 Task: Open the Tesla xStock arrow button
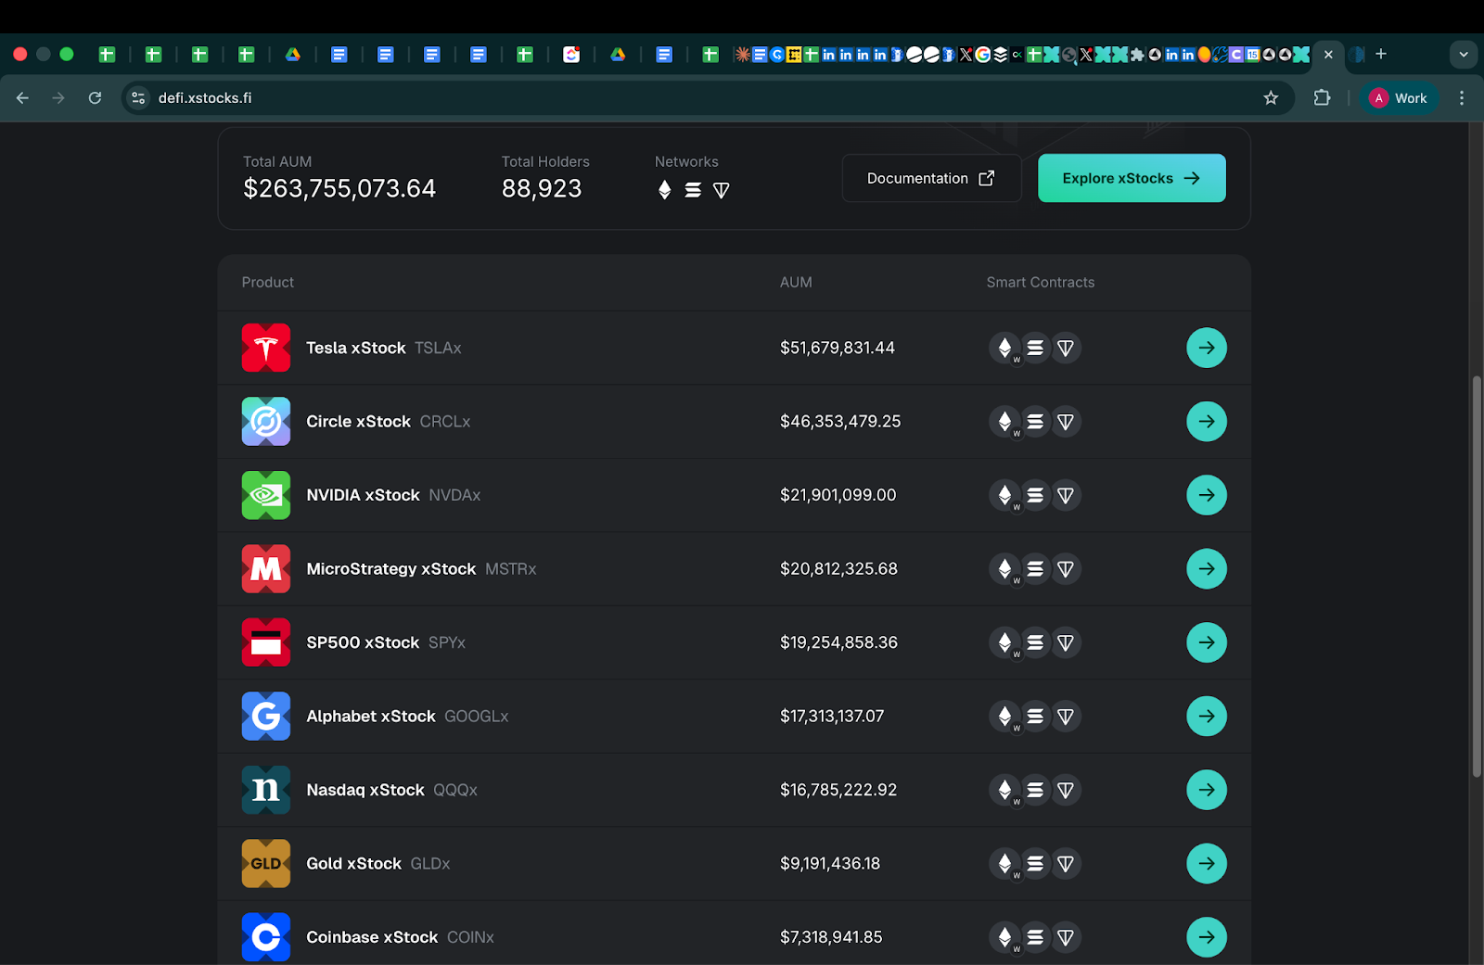[1207, 348]
